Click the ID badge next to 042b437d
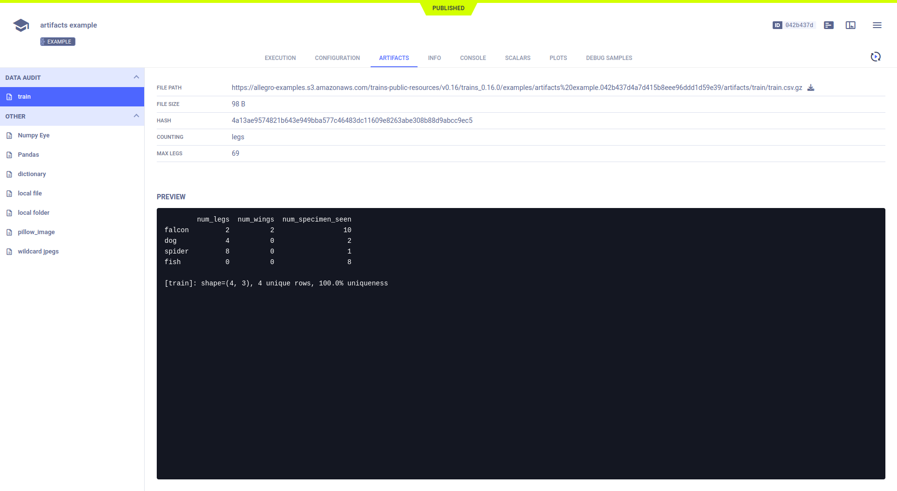 (777, 25)
